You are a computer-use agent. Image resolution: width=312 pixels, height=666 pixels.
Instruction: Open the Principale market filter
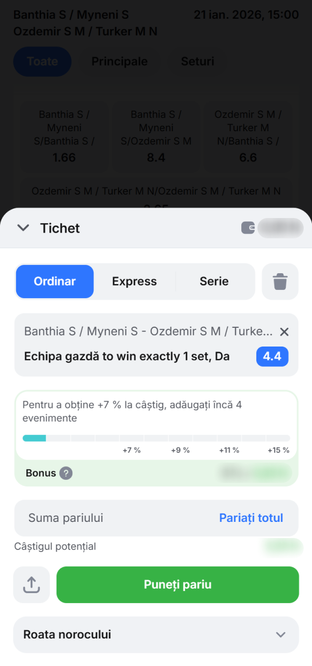coord(119,61)
